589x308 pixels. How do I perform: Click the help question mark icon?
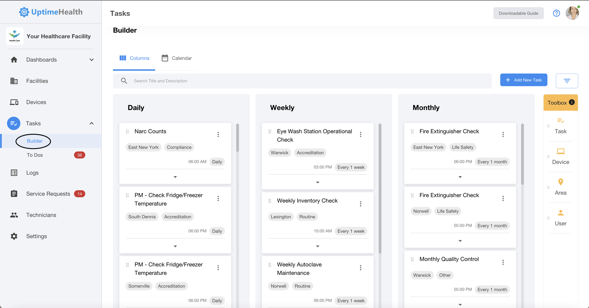pos(556,13)
